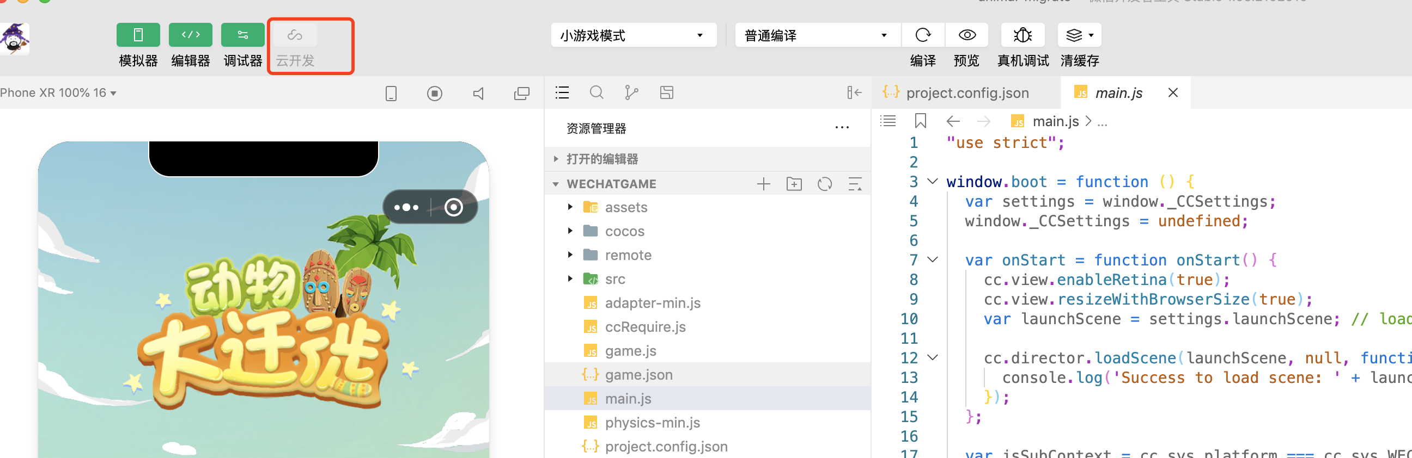Open the 资源管理器 more options menu
Image resolution: width=1412 pixels, height=458 pixels.
click(x=842, y=128)
